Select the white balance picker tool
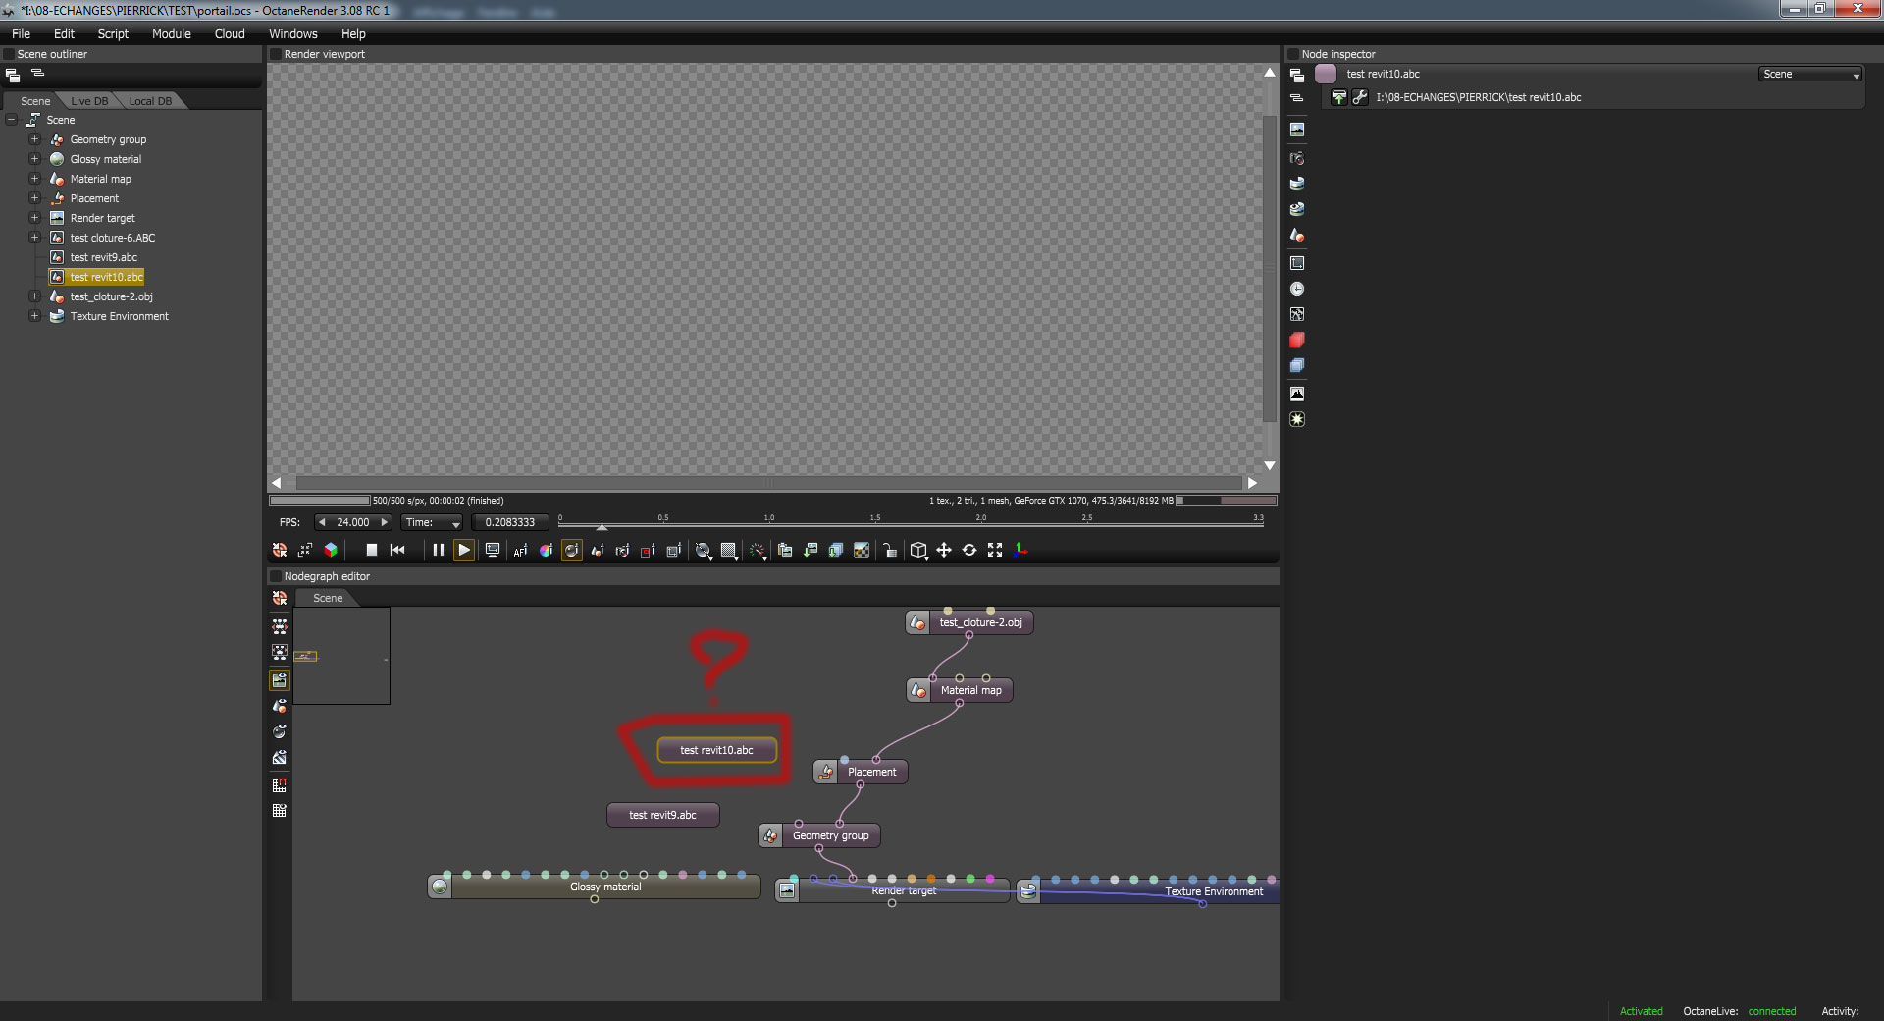This screenshot has width=1884, height=1021. [546, 550]
